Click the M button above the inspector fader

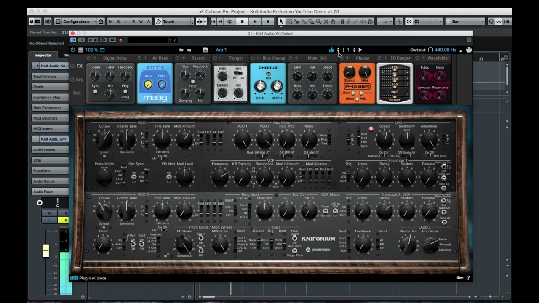(49, 213)
